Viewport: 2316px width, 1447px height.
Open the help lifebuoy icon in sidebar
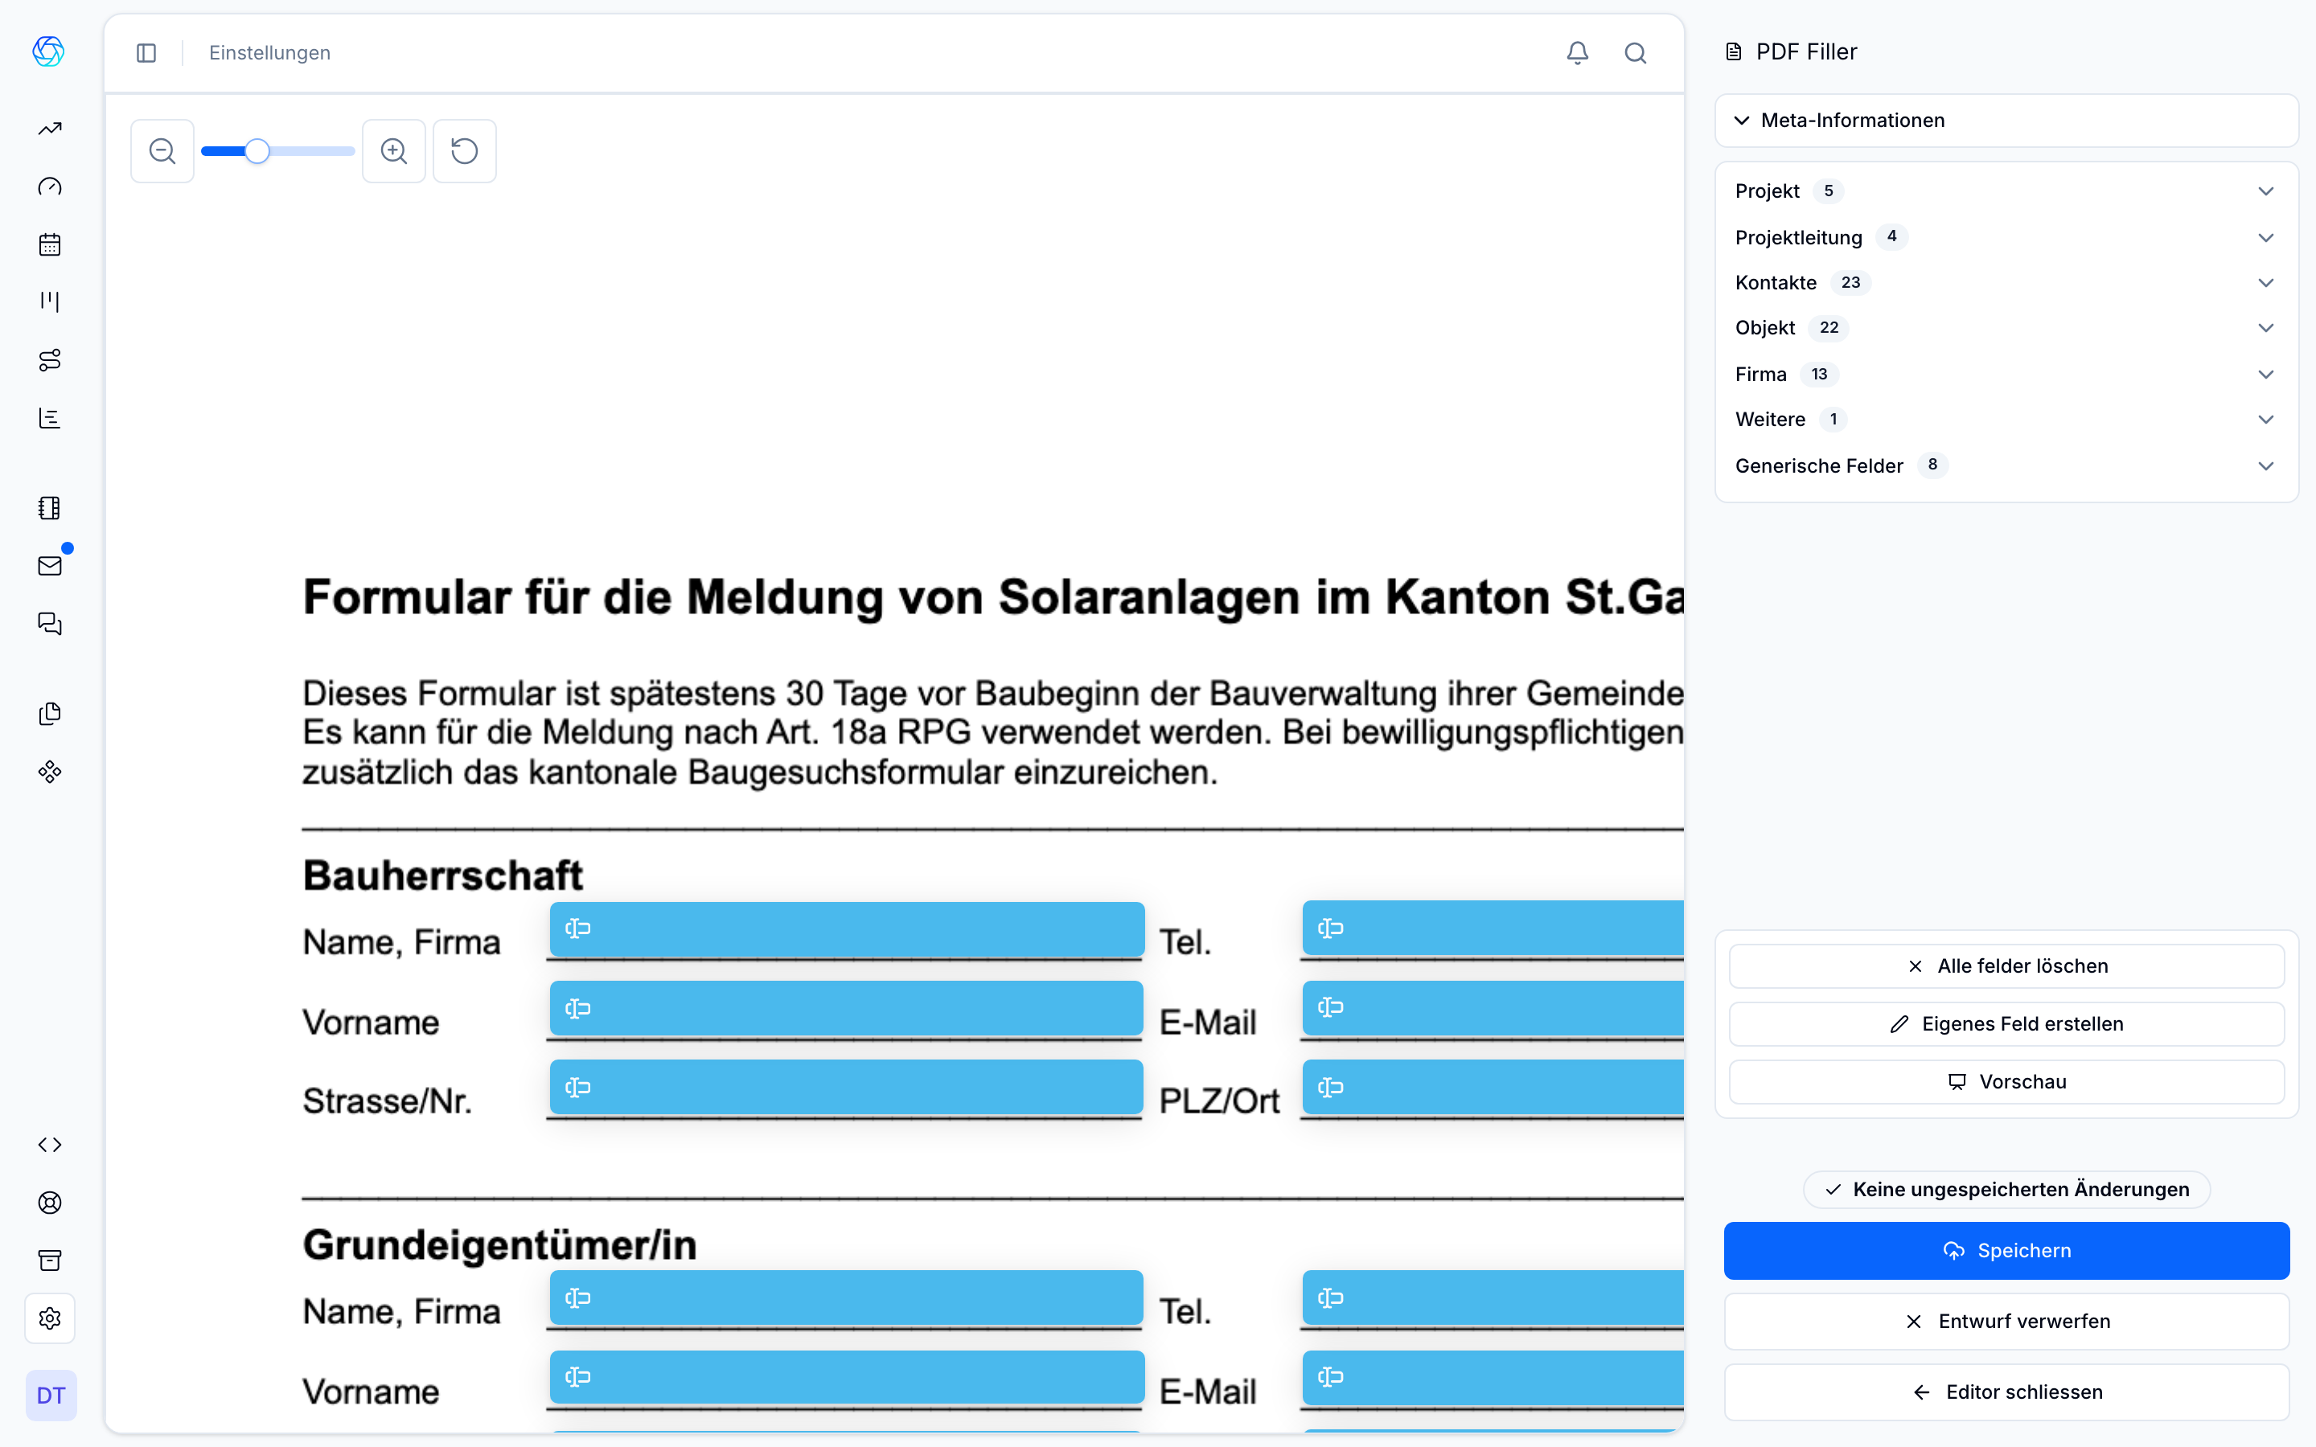click(49, 1203)
